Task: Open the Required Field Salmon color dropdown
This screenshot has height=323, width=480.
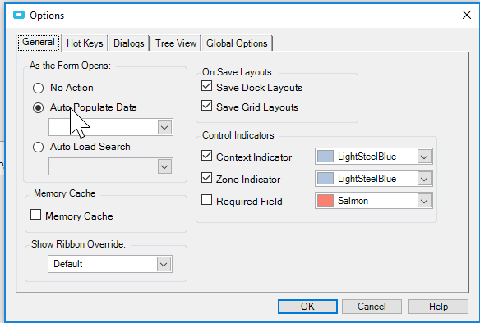Action: click(424, 201)
